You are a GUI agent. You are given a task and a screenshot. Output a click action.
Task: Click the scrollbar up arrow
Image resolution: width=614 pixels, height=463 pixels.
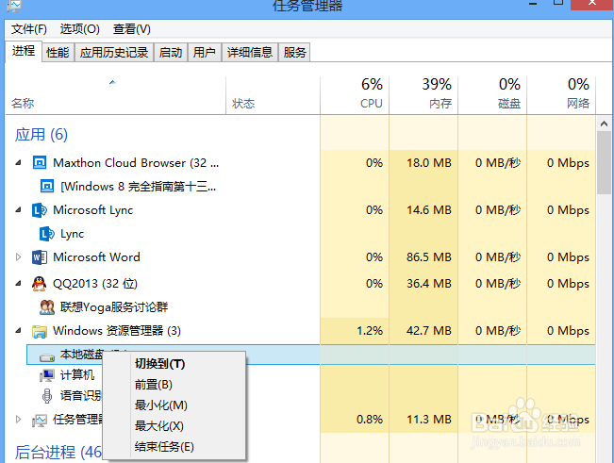coord(605,124)
